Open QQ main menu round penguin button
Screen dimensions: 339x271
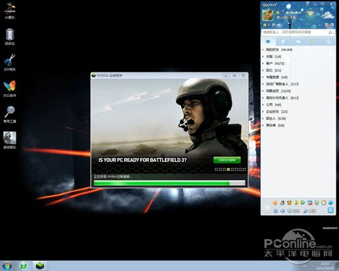point(267,208)
